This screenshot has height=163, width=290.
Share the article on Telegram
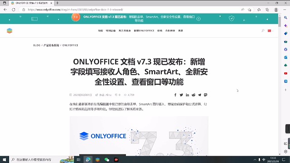point(199,95)
